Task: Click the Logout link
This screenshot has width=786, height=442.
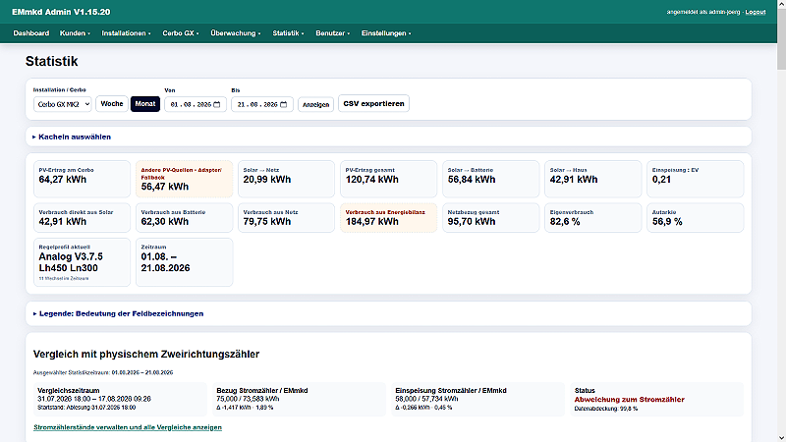Action: point(755,12)
